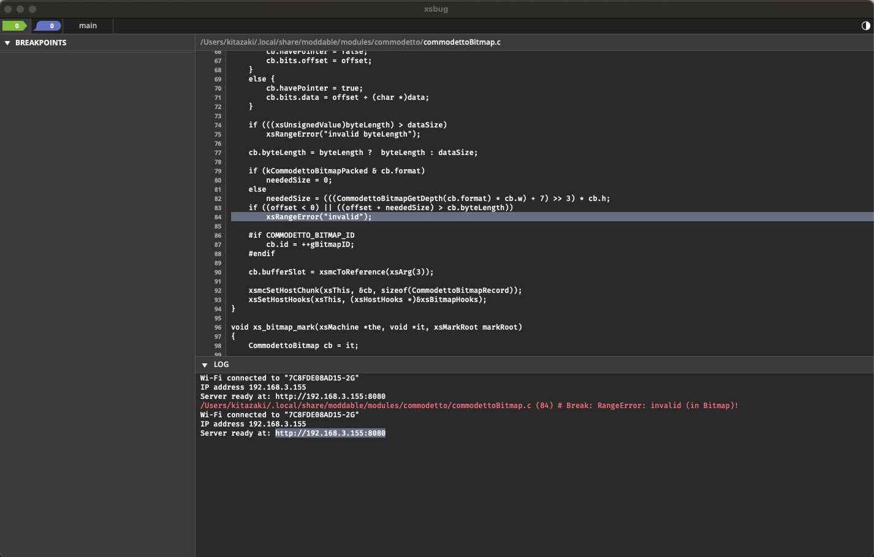Viewport: 874px width, 557px height.
Task: Click the cb.byteLength assignment on line 77
Action: (363, 153)
